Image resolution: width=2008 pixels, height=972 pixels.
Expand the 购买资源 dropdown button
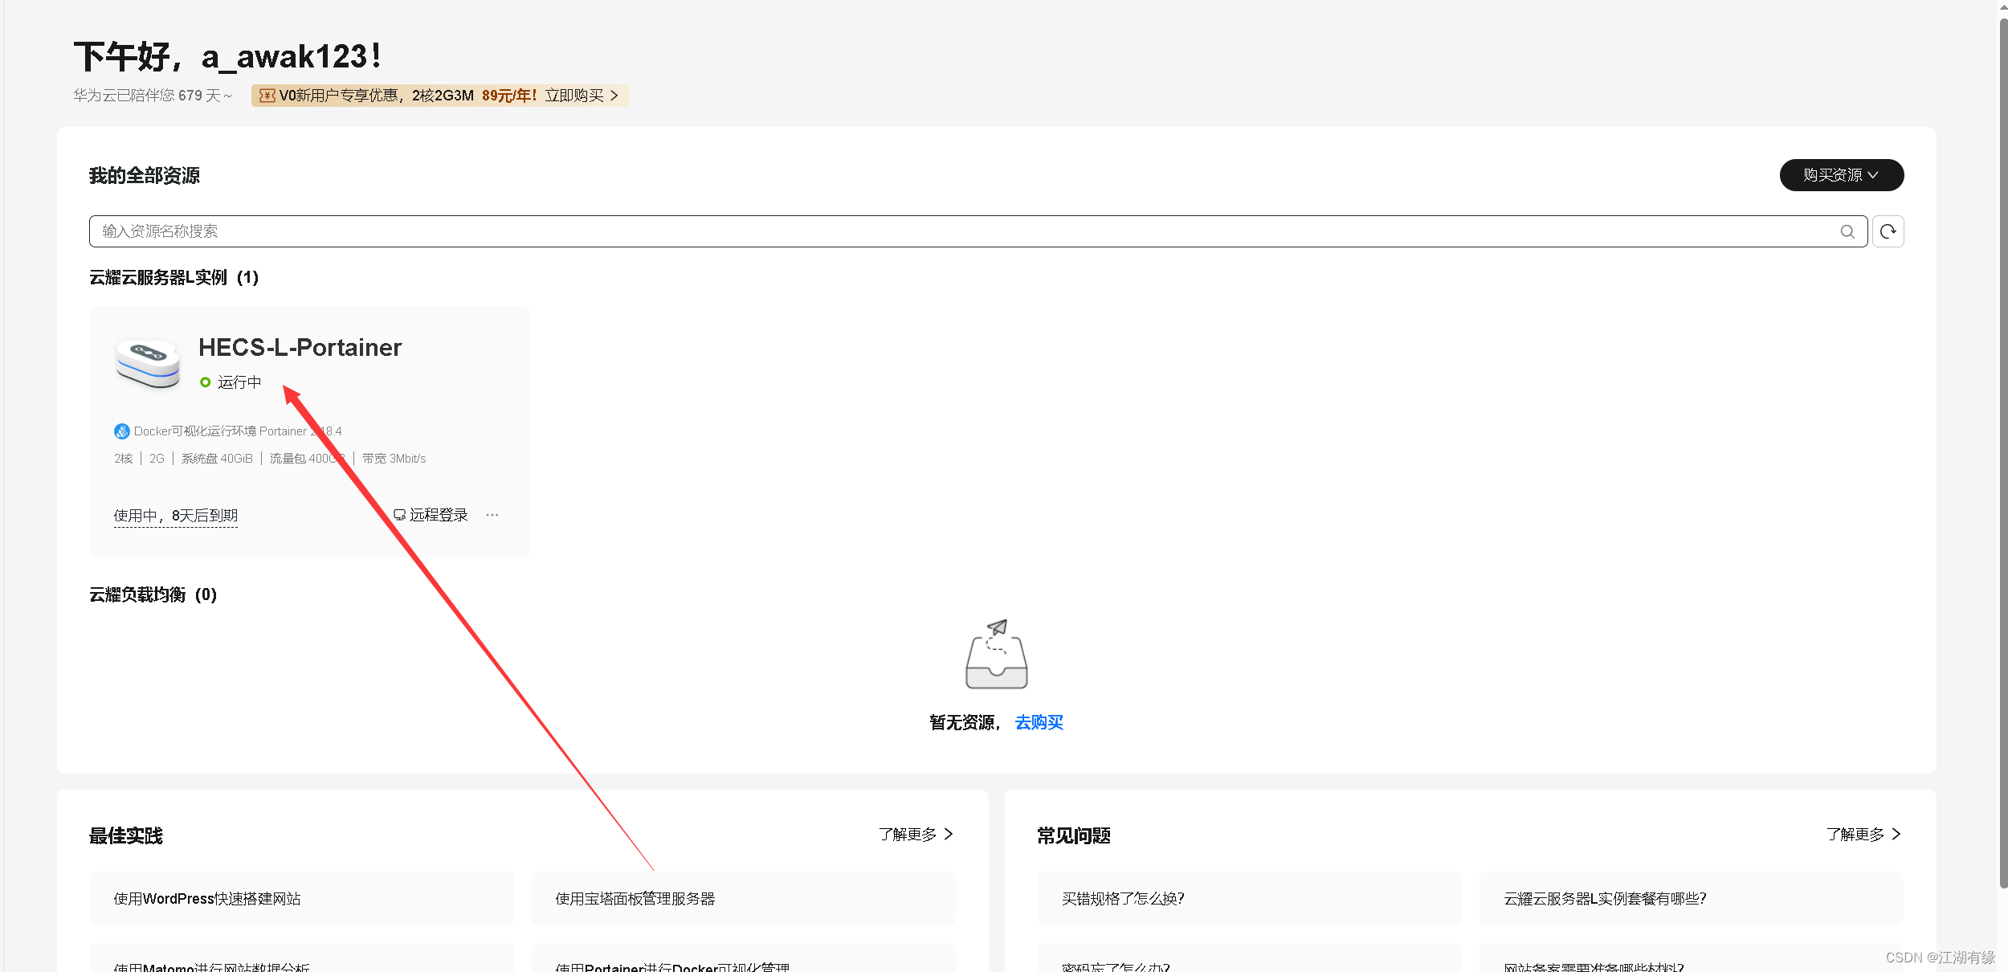pos(1841,175)
